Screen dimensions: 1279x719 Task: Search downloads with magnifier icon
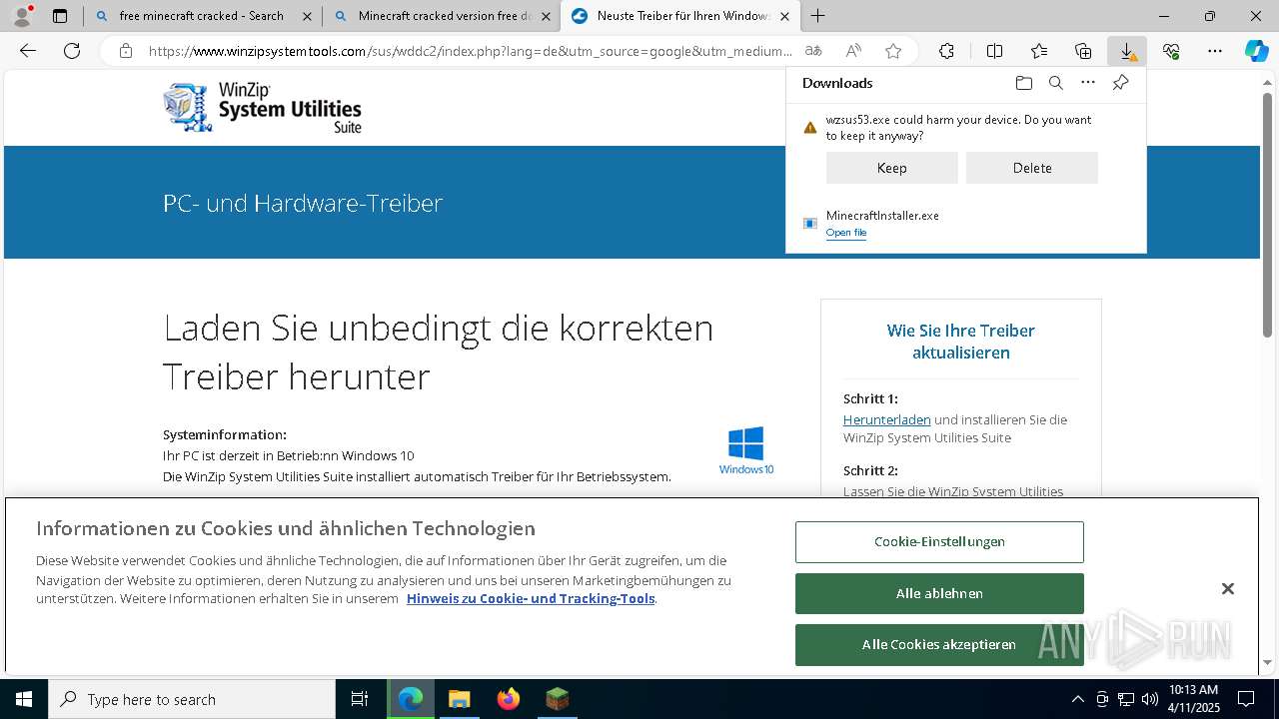point(1055,83)
